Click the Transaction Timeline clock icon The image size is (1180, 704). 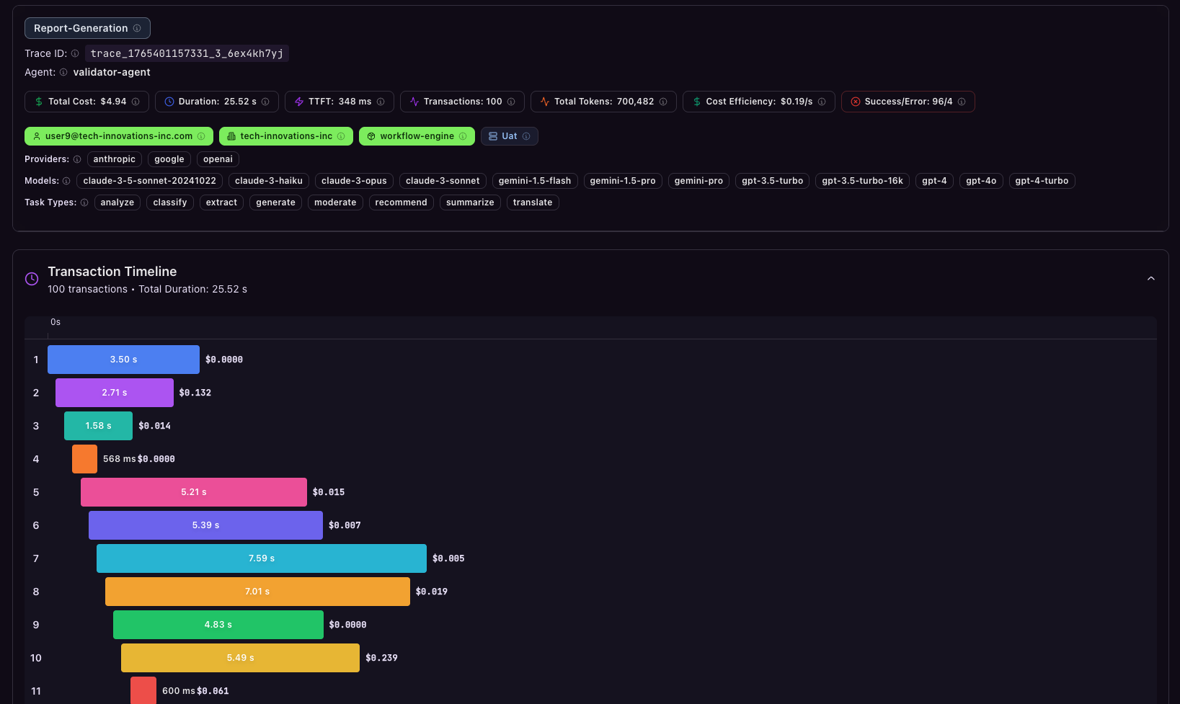click(x=32, y=279)
